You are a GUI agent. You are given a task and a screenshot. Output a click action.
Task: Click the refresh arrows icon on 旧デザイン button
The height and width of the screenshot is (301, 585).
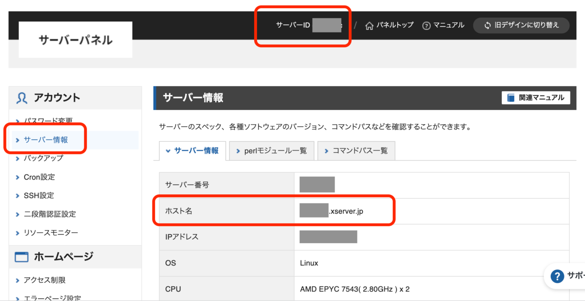[488, 26]
